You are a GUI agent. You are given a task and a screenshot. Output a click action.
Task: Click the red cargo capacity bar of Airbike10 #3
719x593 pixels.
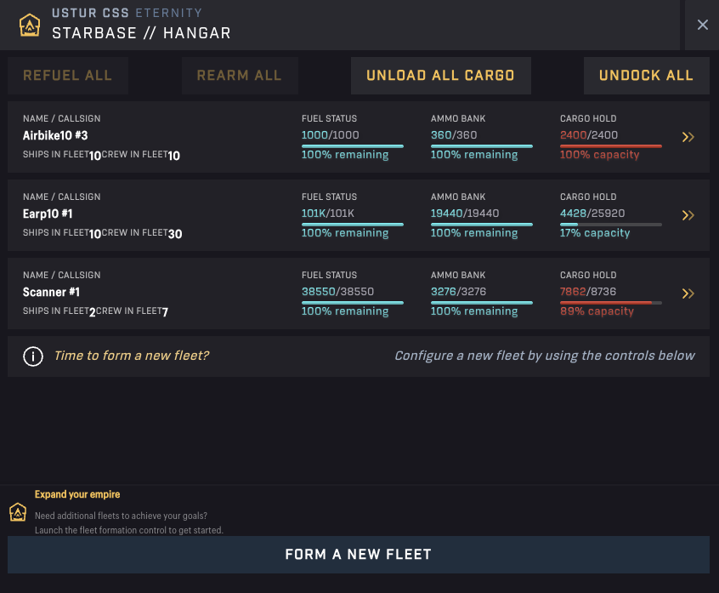[x=610, y=145]
